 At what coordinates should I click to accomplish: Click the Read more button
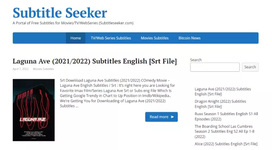pos(161,117)
